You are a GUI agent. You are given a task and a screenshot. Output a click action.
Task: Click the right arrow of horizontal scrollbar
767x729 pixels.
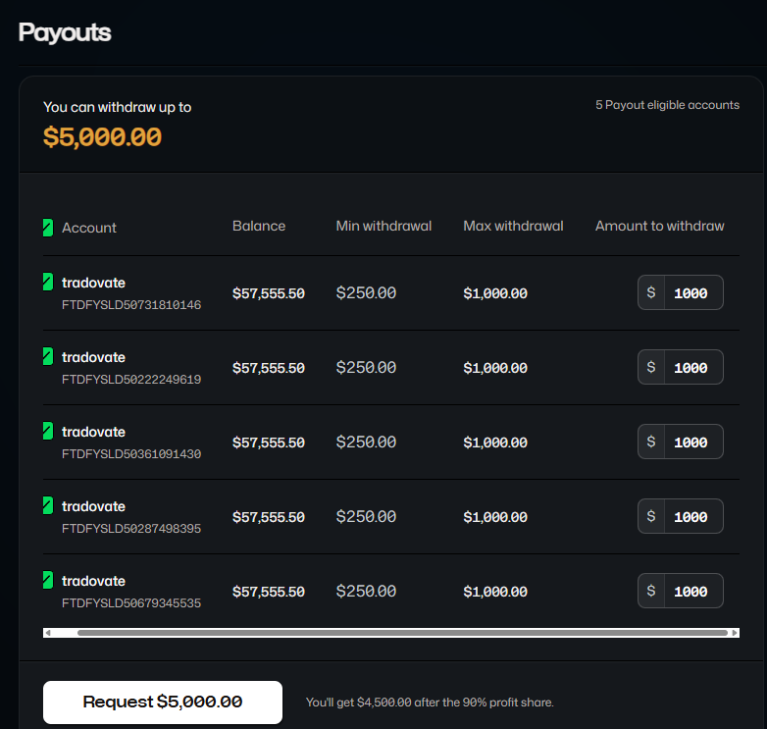tap(735, 633)
